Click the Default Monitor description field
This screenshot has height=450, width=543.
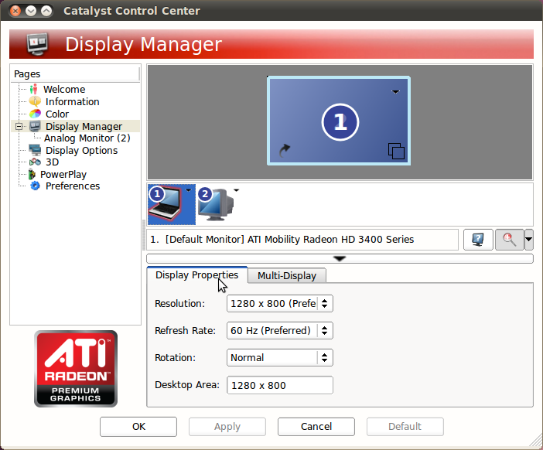pos(302,239)
